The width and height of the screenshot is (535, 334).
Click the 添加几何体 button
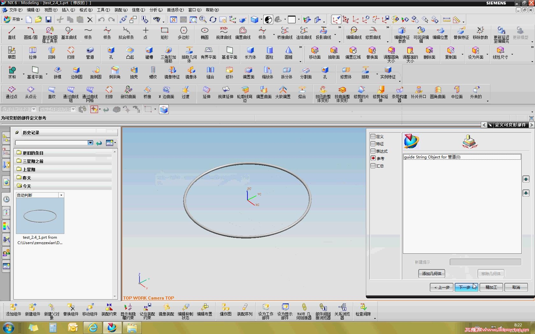coord(432,273)
